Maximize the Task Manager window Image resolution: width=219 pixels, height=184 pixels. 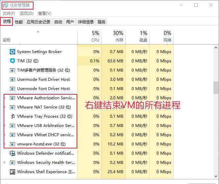click(x=196, y=5)
